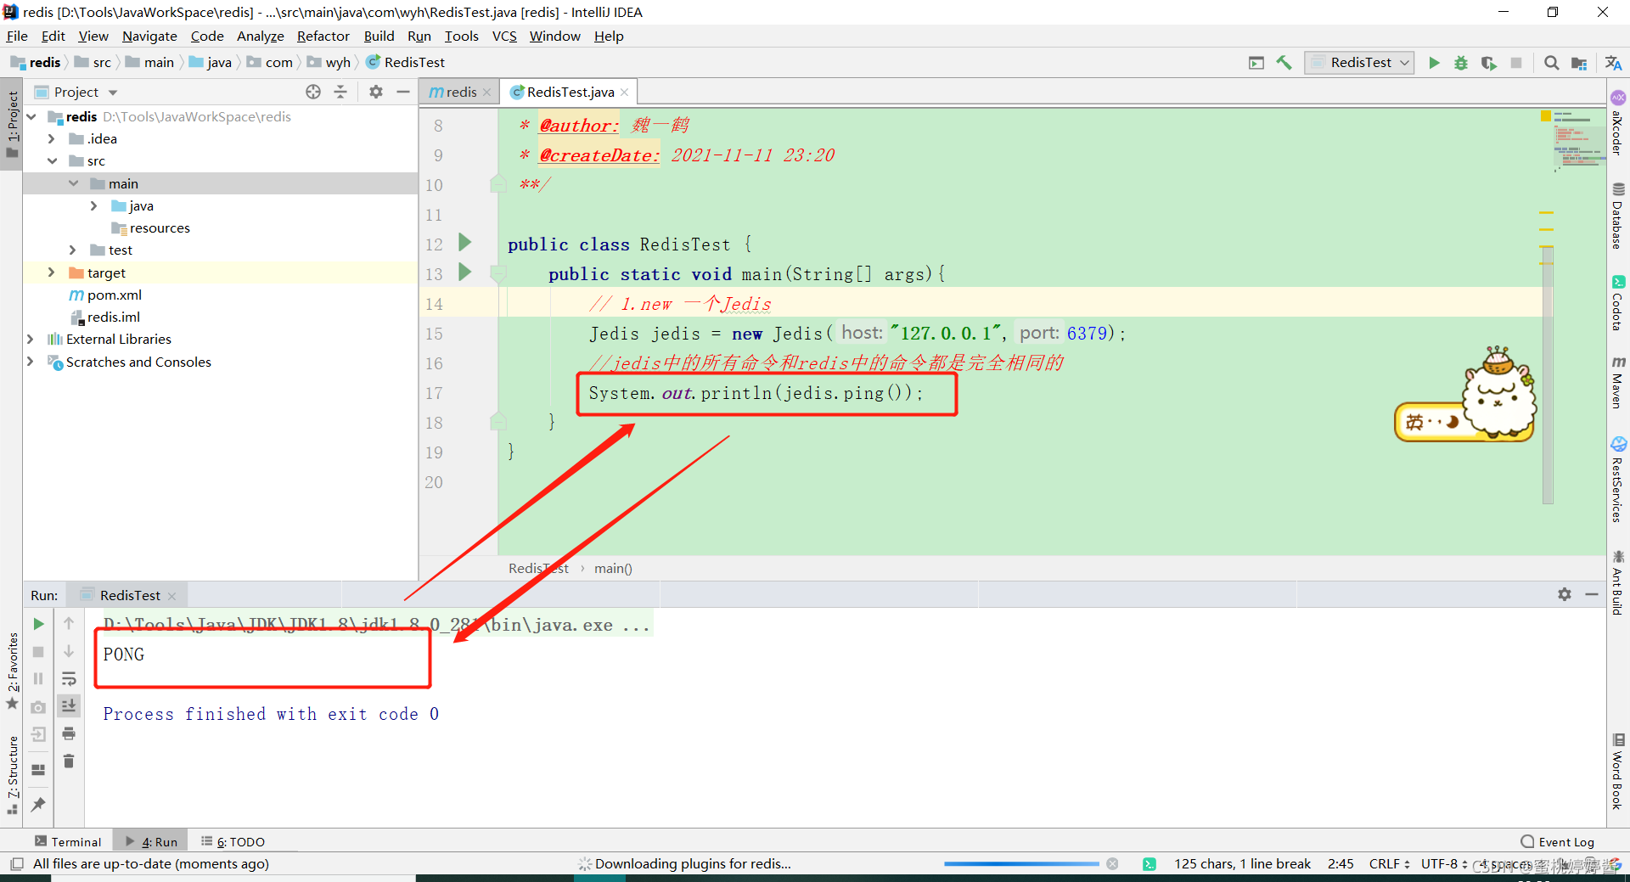This screenshot has height=882, width=1630.
Task: Open the Ant Build tool window
Action: 1618,582
